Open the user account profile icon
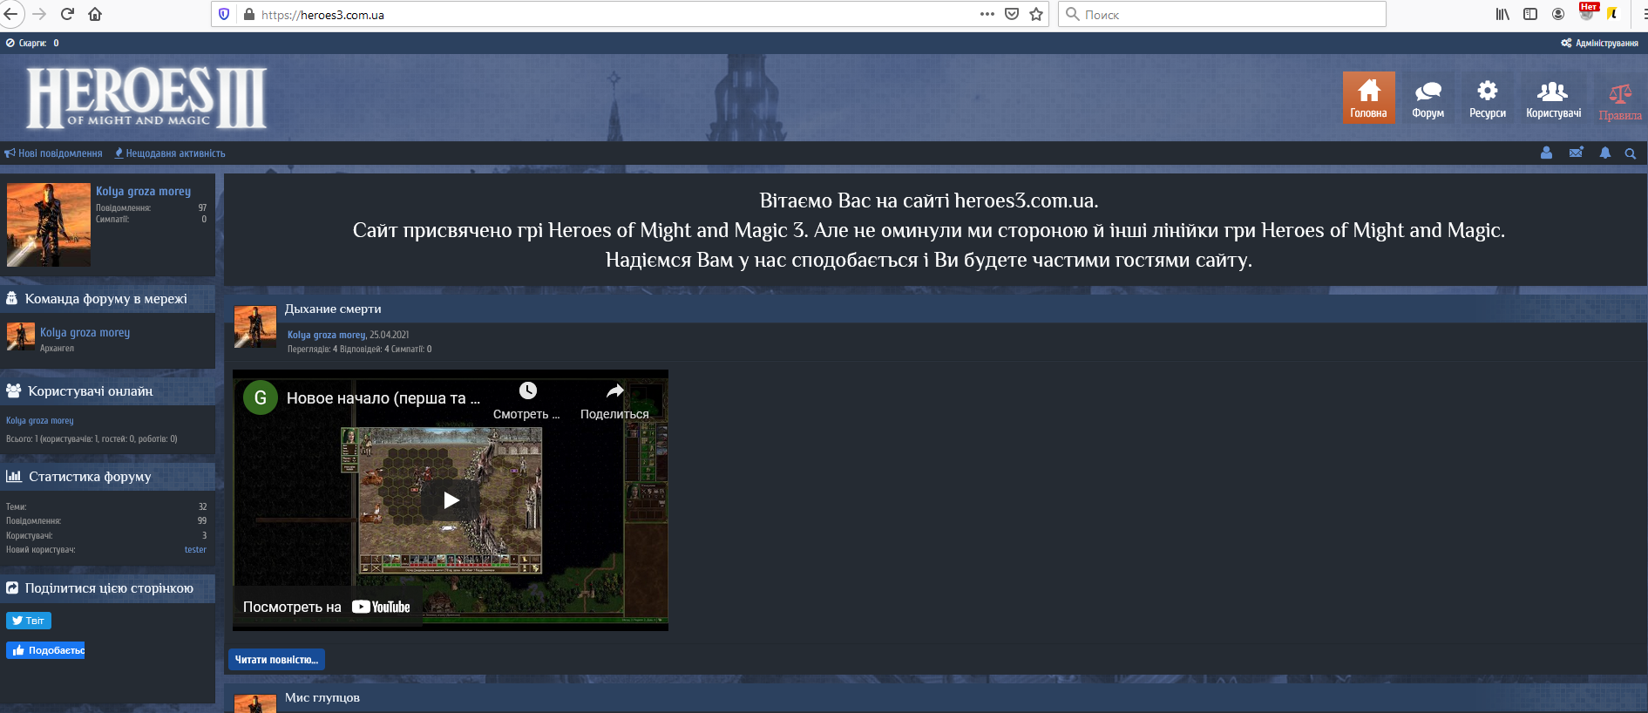Screen dimensions: 1648x713 (1546, 153)
